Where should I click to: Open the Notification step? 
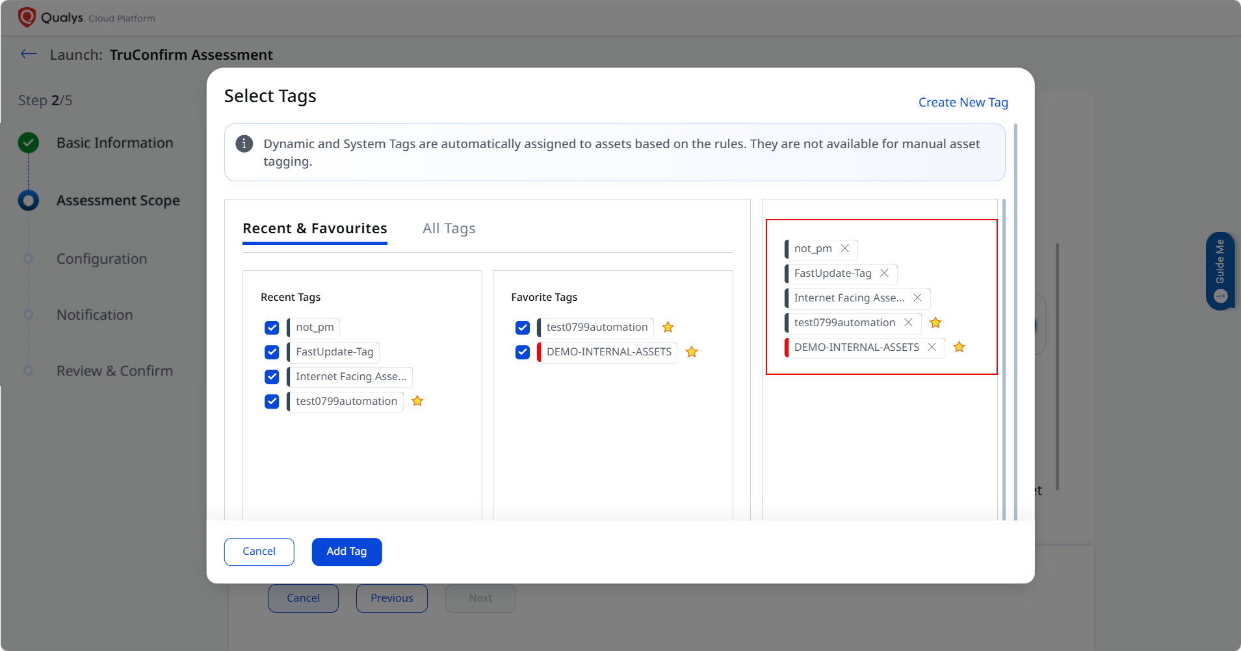tap(94, 315)
